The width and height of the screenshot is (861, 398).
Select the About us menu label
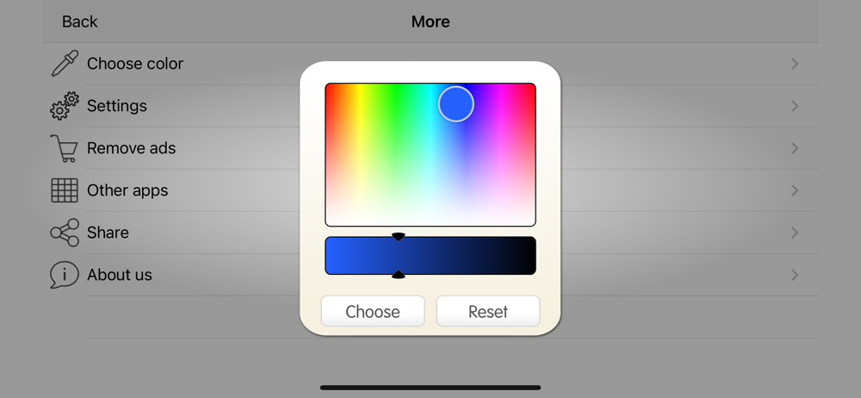120,275
